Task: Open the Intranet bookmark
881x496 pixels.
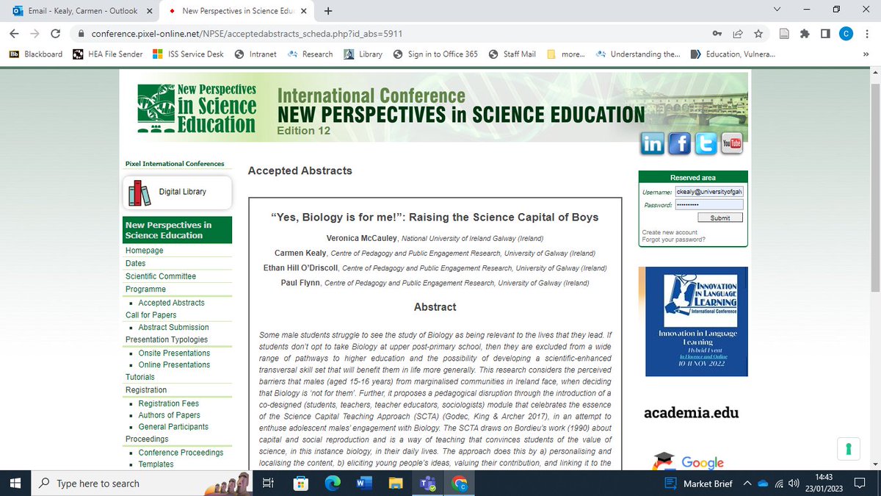Action: pyautogui.click(x=255, y=54)
